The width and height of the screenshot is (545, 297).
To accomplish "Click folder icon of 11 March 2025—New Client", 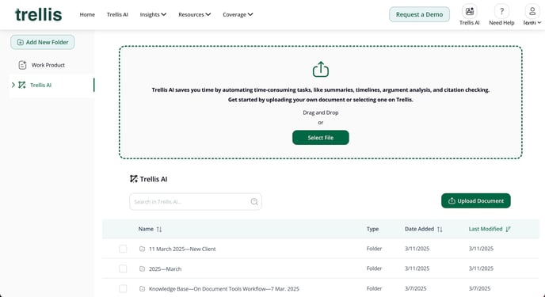I will (142, 249).
